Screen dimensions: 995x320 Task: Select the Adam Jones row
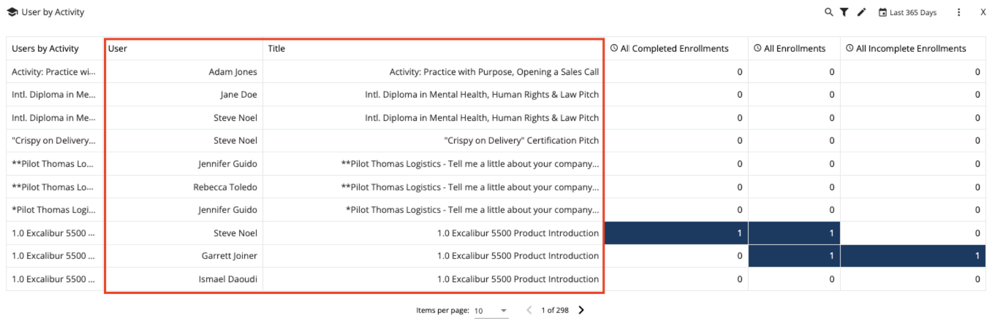click(x=233, y=71)
